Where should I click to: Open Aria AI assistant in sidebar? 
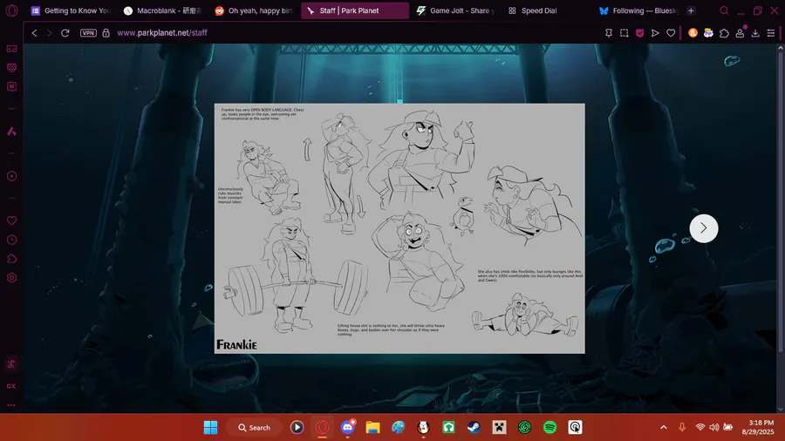pyautogui.click(x=11, y=132)
